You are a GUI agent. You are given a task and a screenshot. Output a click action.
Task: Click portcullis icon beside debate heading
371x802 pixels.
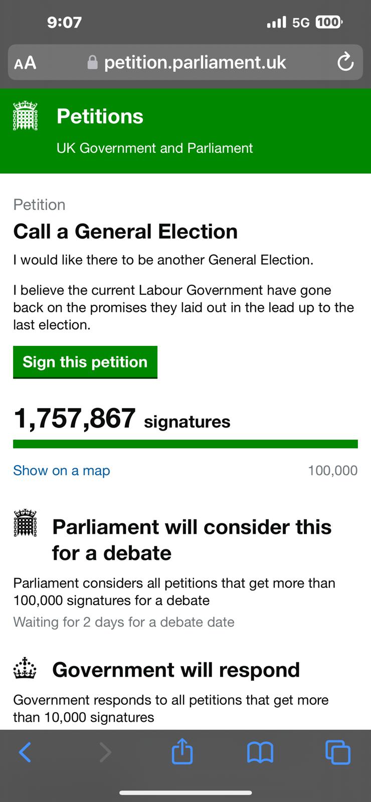tap(25, 523)
